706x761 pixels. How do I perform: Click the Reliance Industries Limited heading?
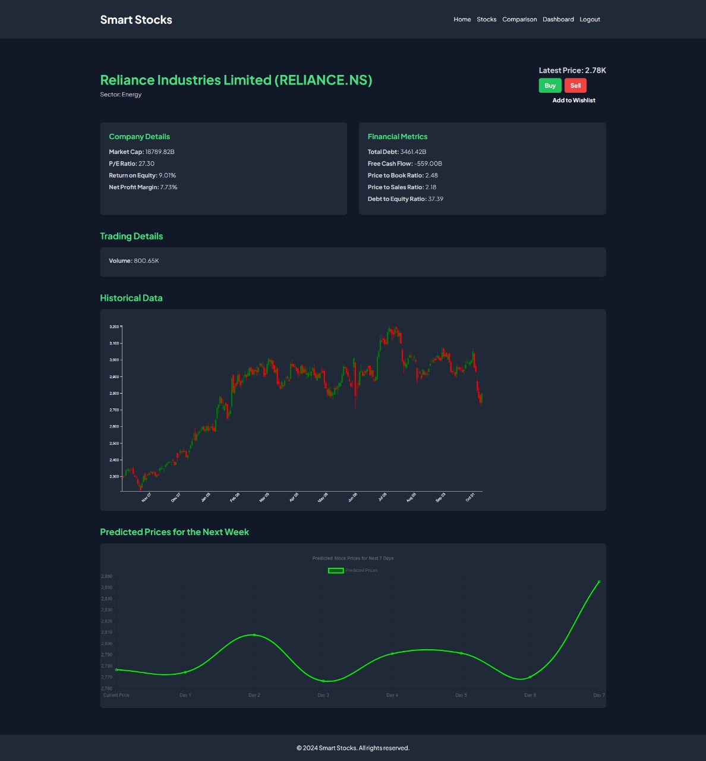click(x=236, y=80)
